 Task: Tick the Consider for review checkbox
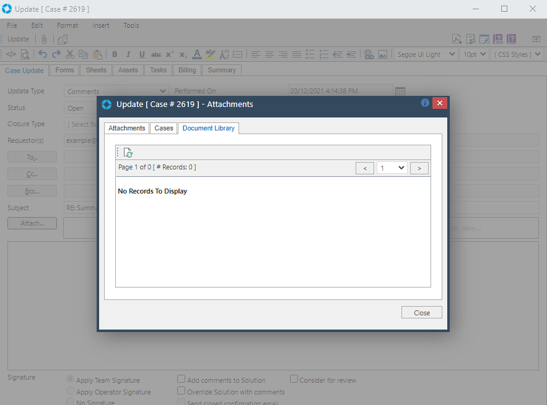click(x=294, y=380)
